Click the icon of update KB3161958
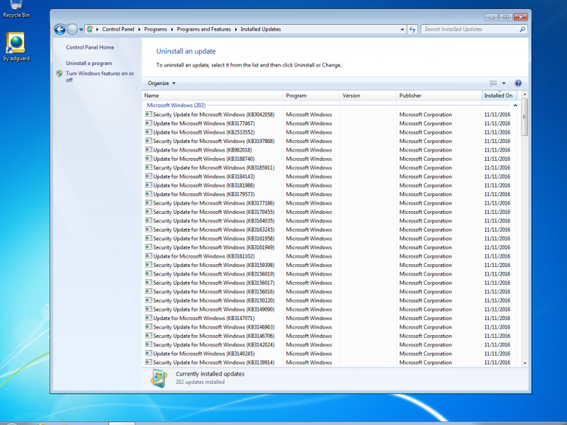This screenshot has width=567, height=425. [149, 238]
